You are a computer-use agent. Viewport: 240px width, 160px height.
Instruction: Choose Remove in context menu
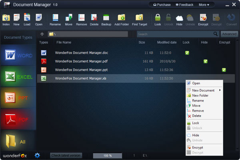coord(204,110)
